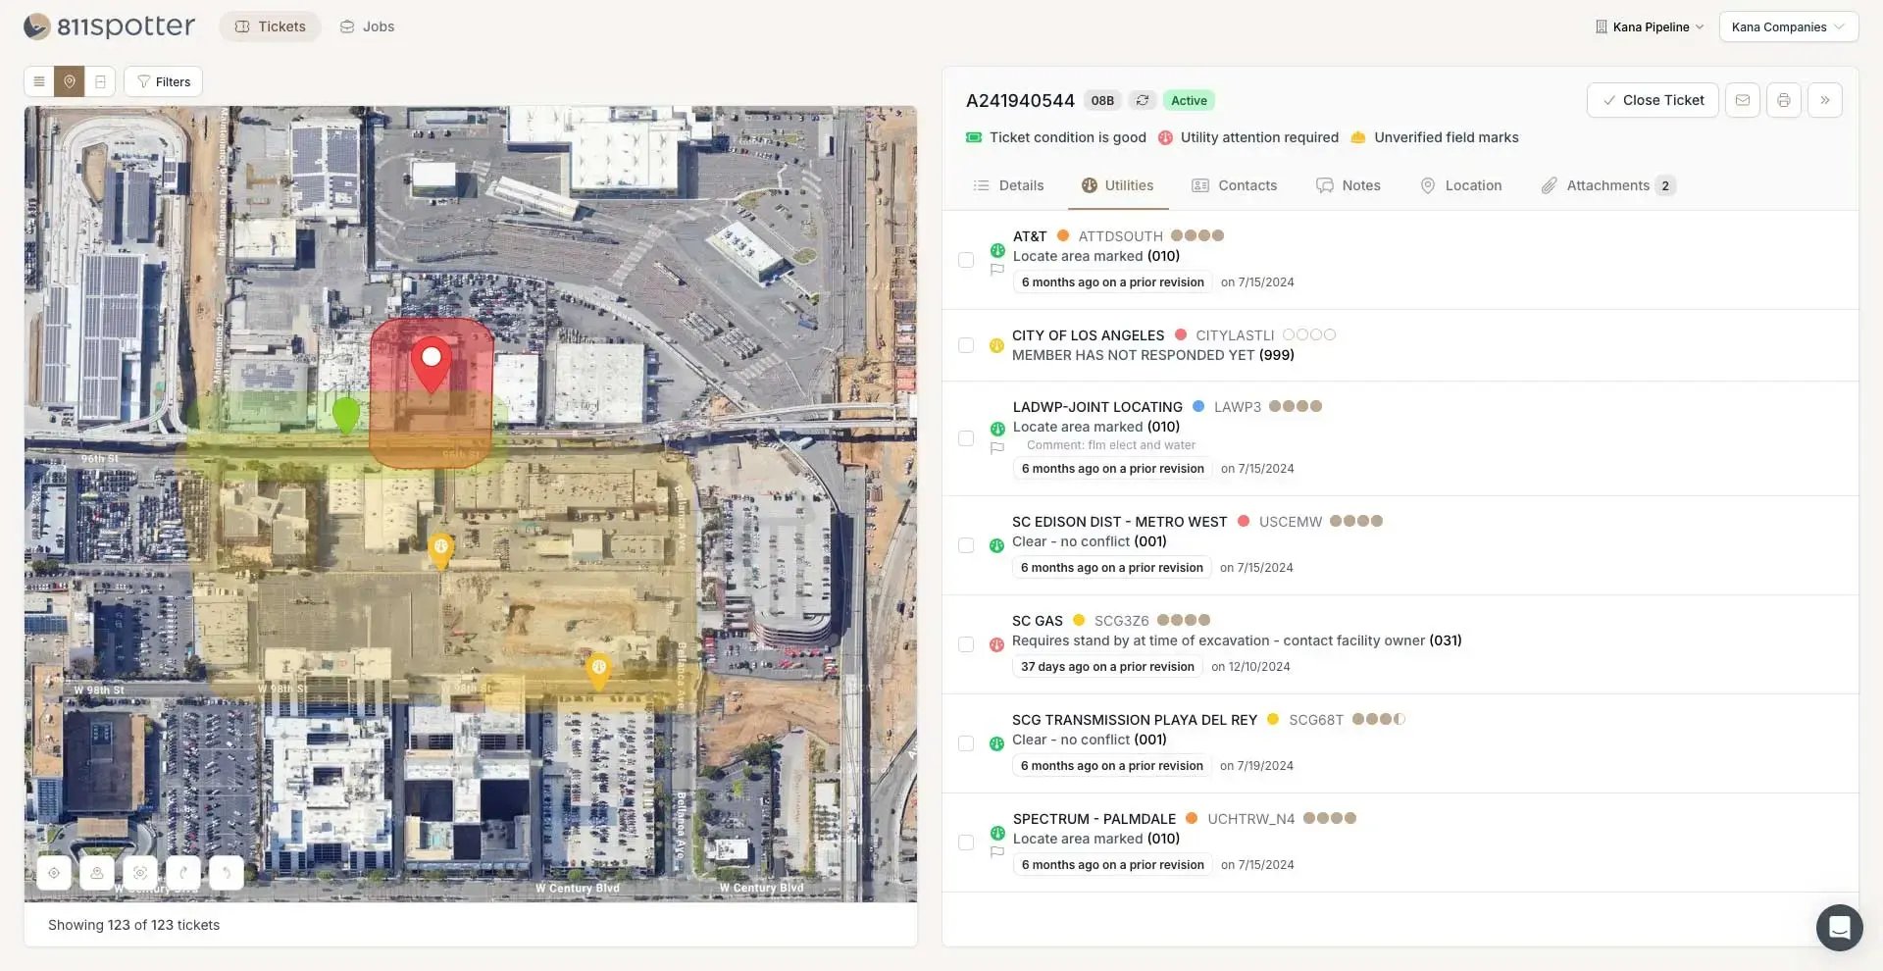Viewport: 1883px width, 971px height.
Task: Open the Kana Pipeline dropdown
Action: [x=1650, y=26]
